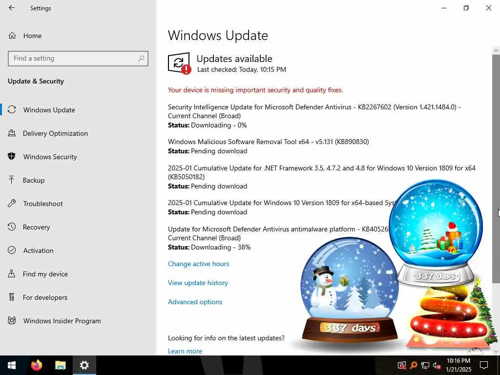Click the taskbar clock showing 10:16 PM
500x375 pixels.
coord(458,365)
